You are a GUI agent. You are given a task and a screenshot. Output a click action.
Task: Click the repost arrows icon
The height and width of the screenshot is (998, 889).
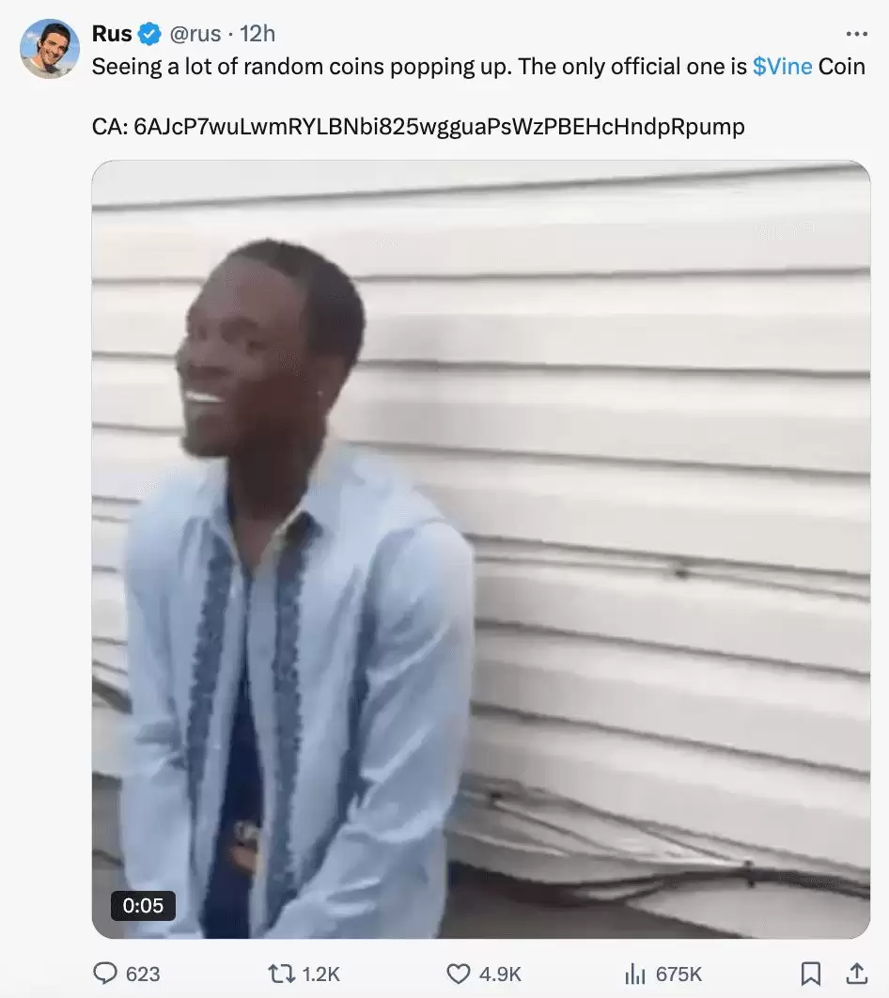280,974
